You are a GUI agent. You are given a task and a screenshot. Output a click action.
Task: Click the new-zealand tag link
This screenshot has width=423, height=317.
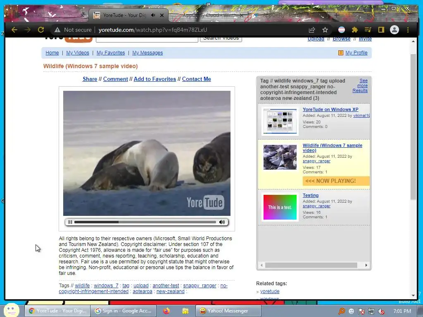(x=171, y=291)
